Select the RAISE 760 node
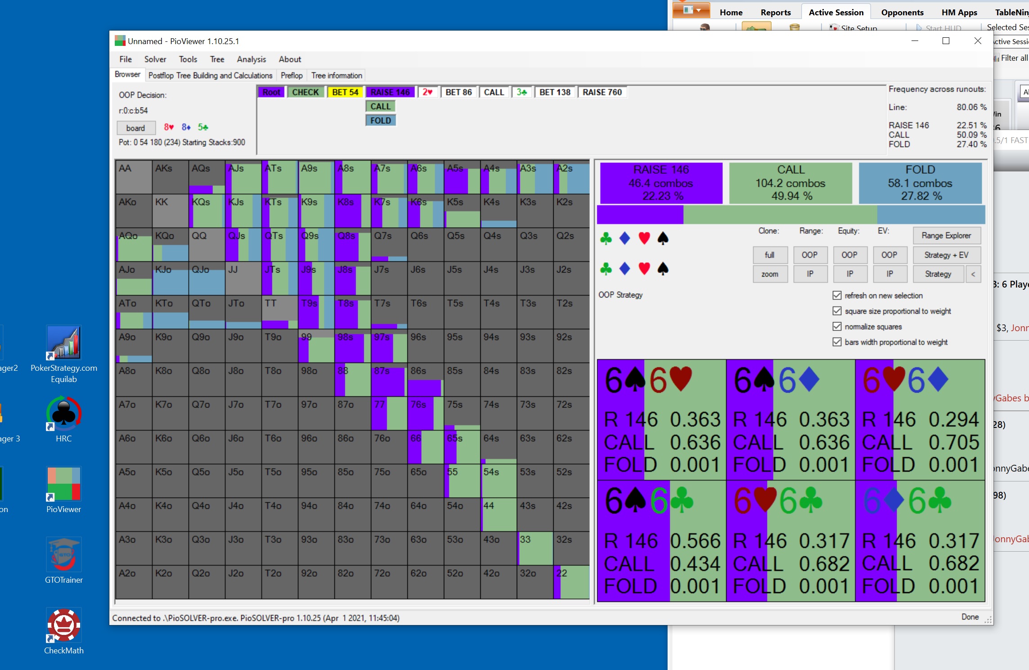 coord(602,92)
